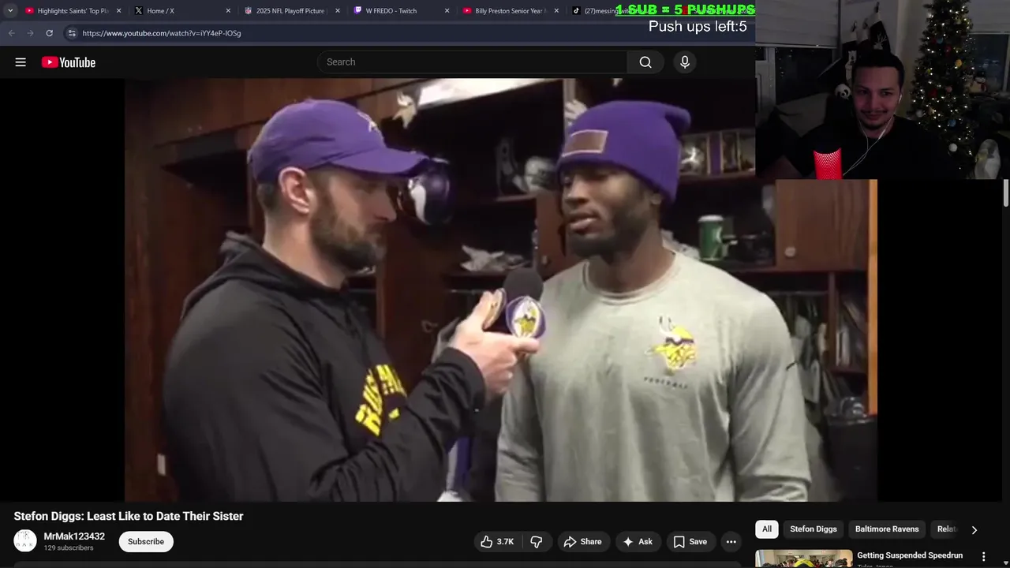1010x568 pixels.
Task: Share the video
Action: (584, 542)
